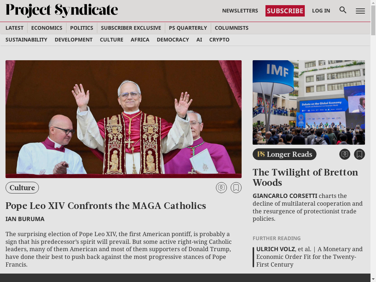Click the PS Longer Reads badge
The image size is (376, 282).
click(x=285, y=154)
